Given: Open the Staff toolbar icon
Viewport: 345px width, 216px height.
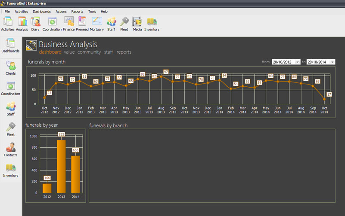Looking at the screenshot, I should tap(111, 24).
